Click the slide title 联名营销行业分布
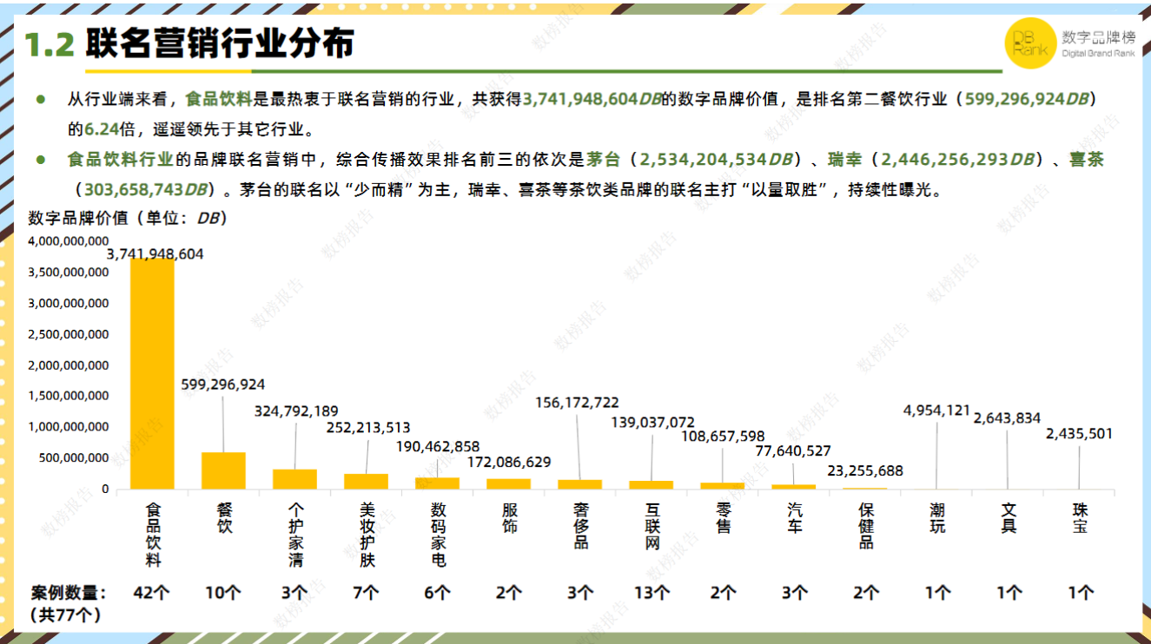This screenshot has height=644, width=1151. (x=220, y=43)
